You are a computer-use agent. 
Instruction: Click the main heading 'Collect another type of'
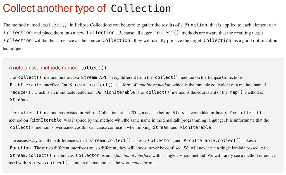click(54, 9)
